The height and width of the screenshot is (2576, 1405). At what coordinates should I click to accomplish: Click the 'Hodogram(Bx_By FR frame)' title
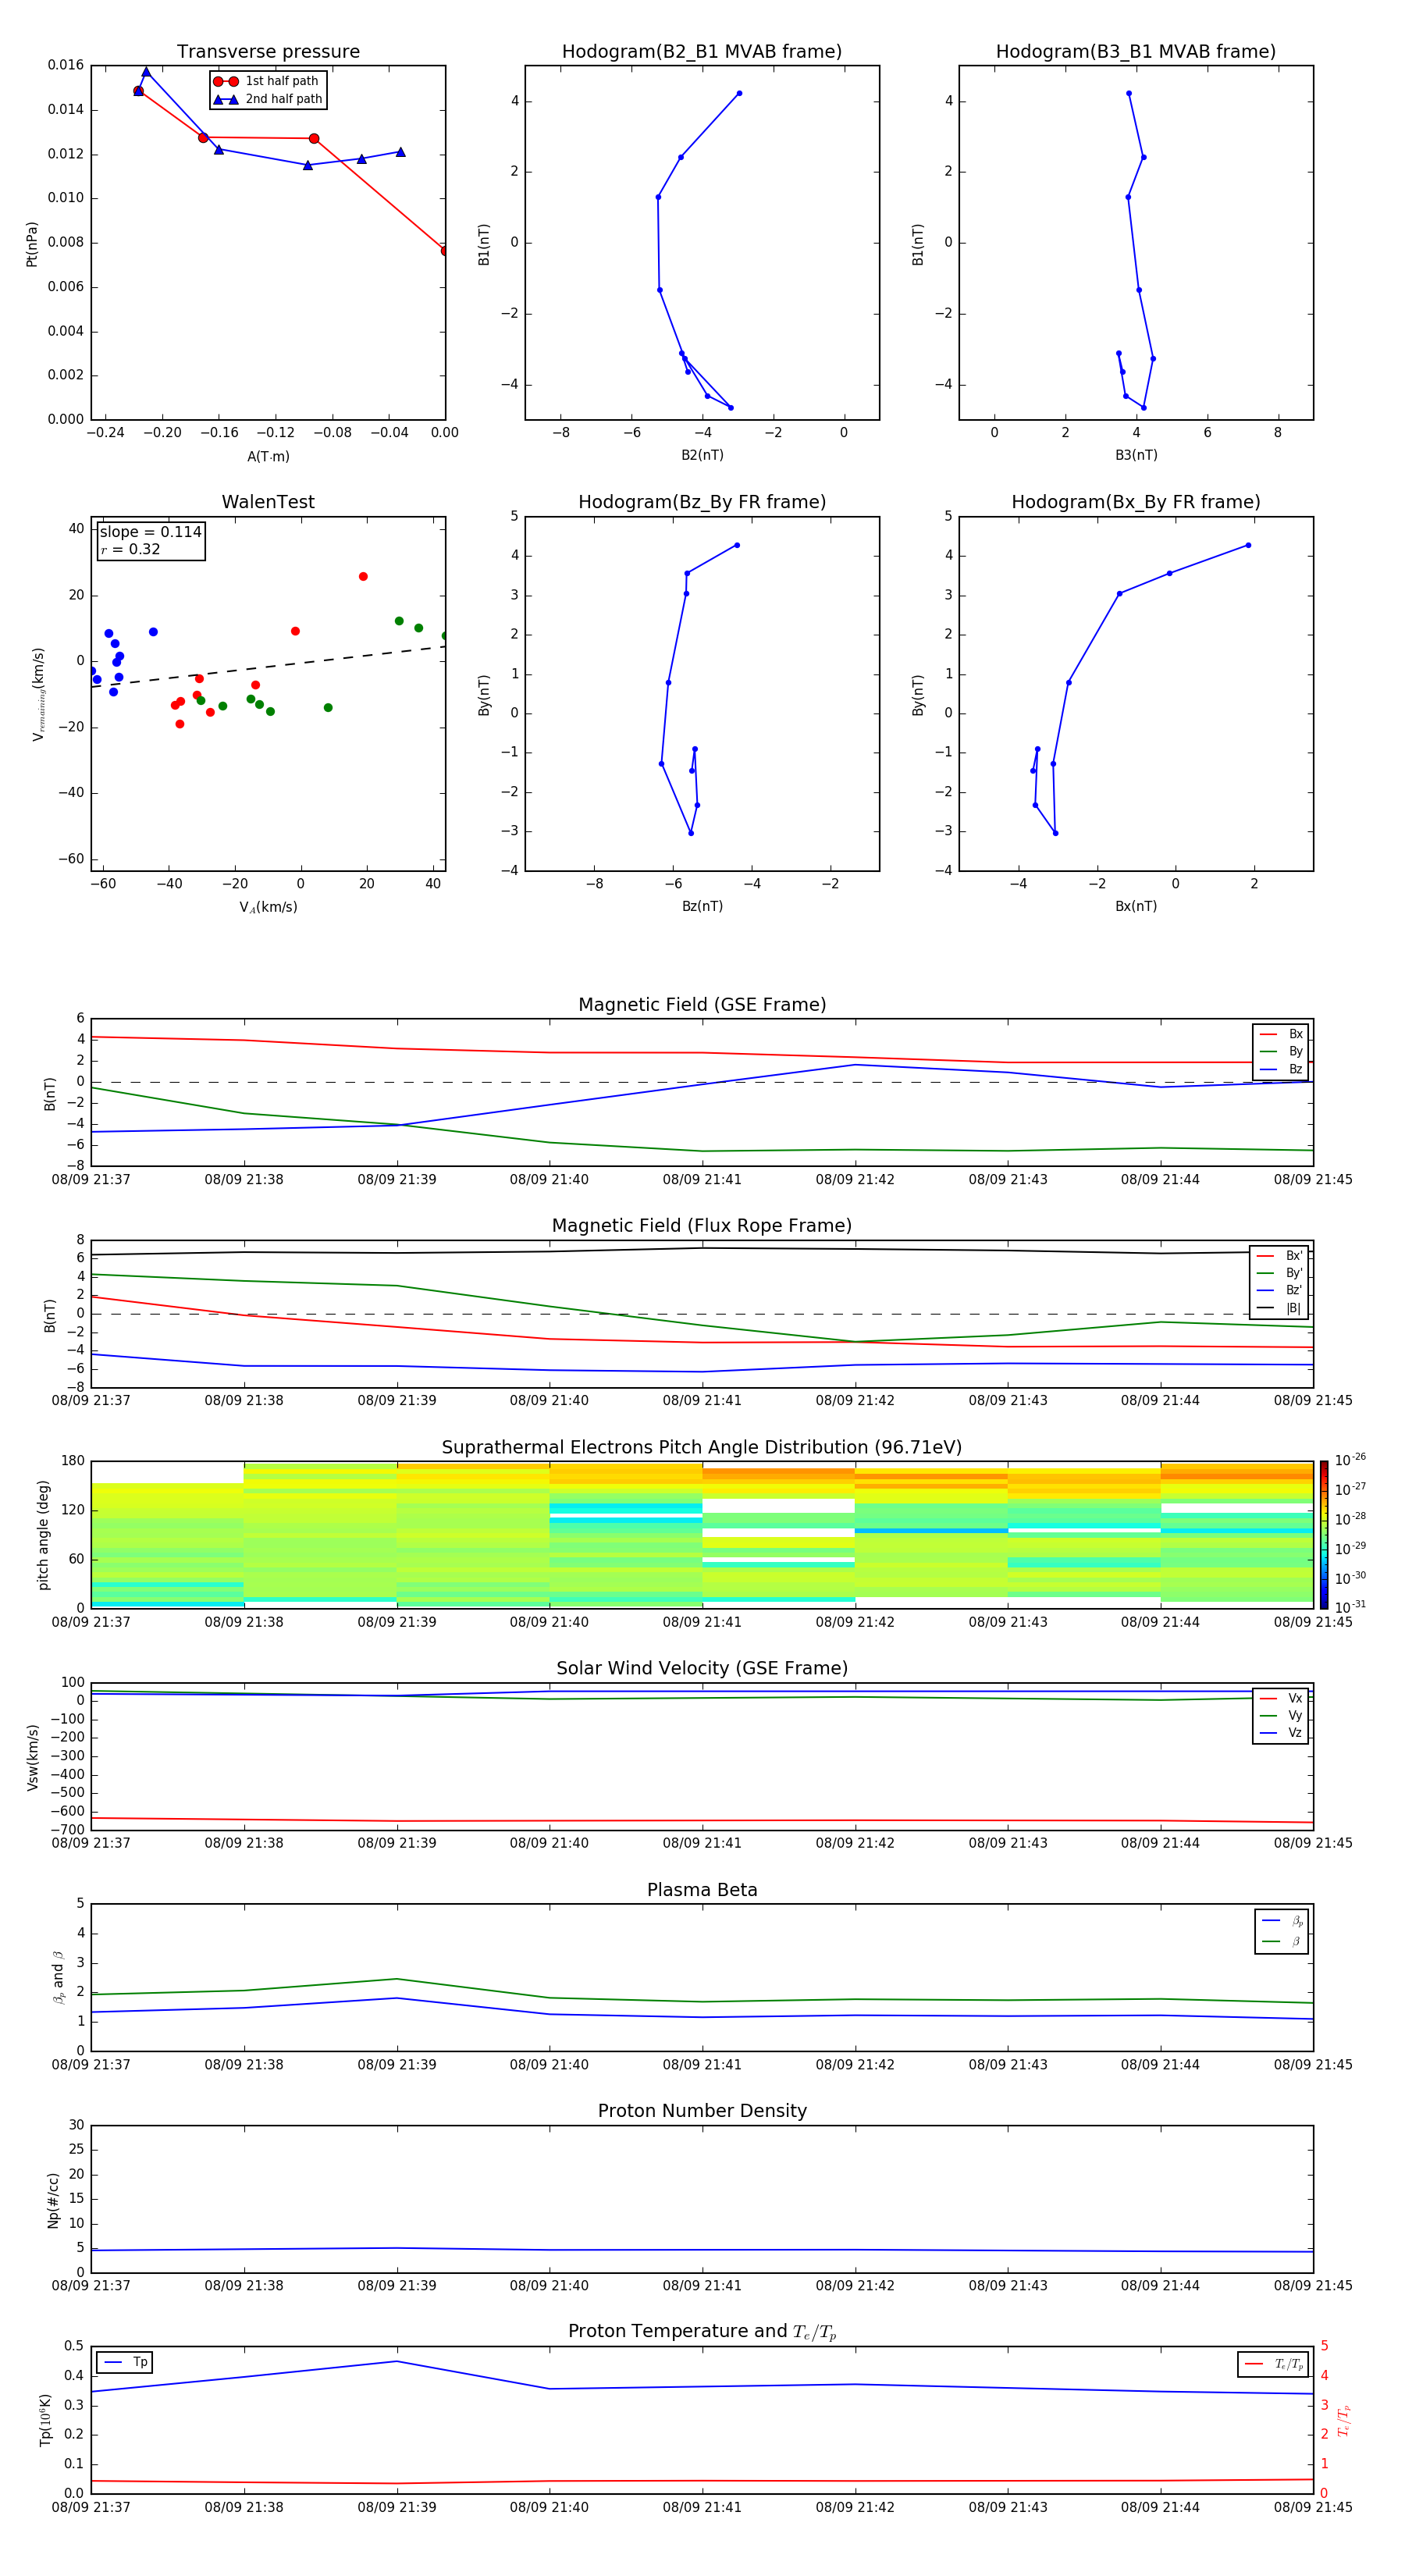click(x=1136, y=502)
